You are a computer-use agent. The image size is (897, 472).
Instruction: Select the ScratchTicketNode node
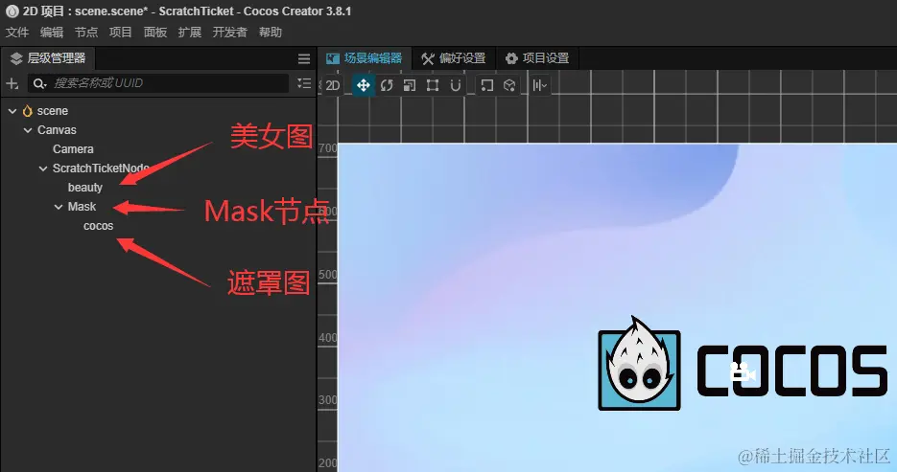click(101, 169)
